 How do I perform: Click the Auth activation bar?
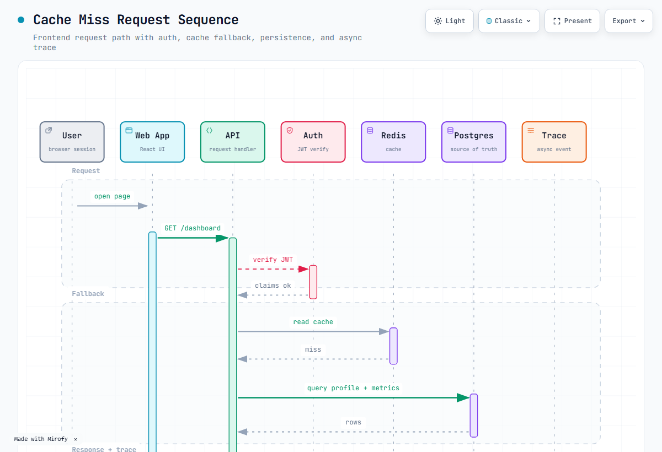[313, 282]
